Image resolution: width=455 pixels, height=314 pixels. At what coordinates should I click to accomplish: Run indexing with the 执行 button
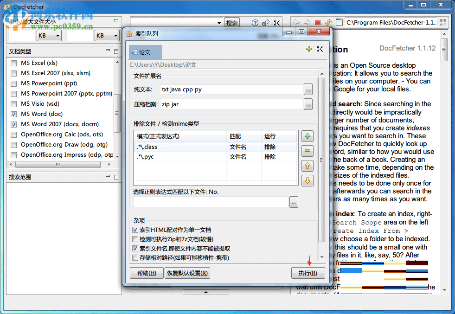coord(308,273)
